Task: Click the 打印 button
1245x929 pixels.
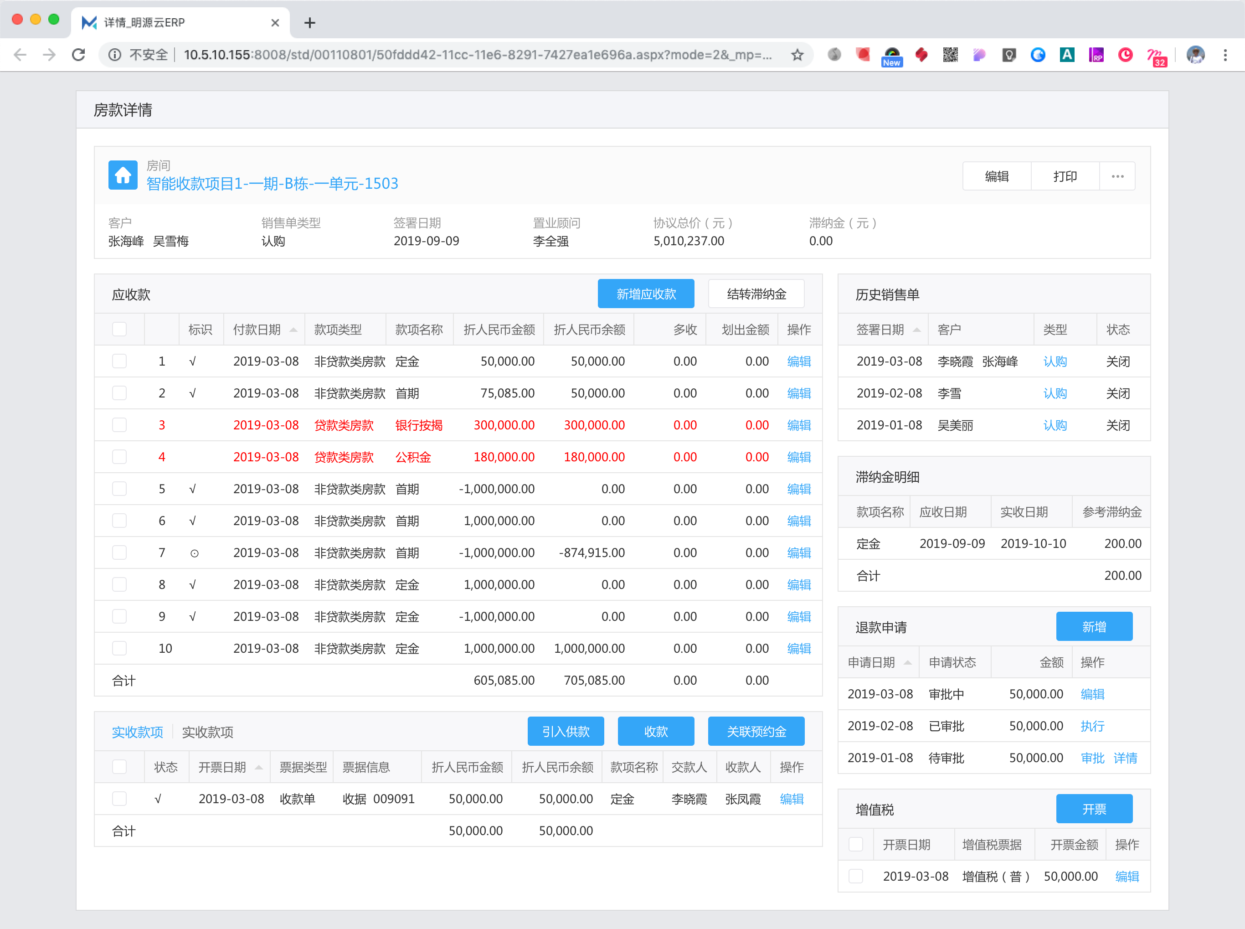Action: pos(1065,176)
